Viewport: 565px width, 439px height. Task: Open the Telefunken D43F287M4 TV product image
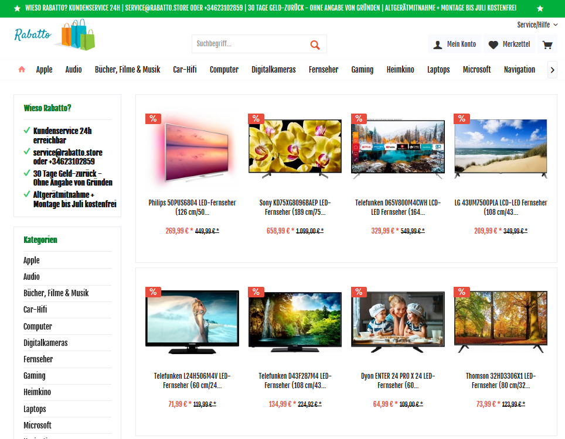295,323
